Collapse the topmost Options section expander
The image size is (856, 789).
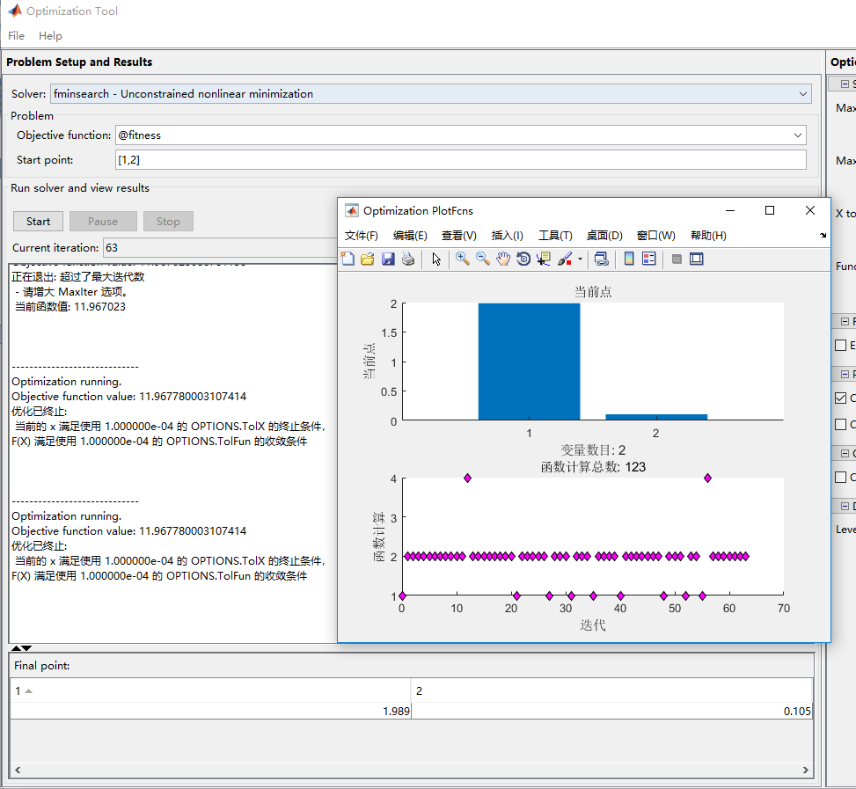[x=845, y=84]
